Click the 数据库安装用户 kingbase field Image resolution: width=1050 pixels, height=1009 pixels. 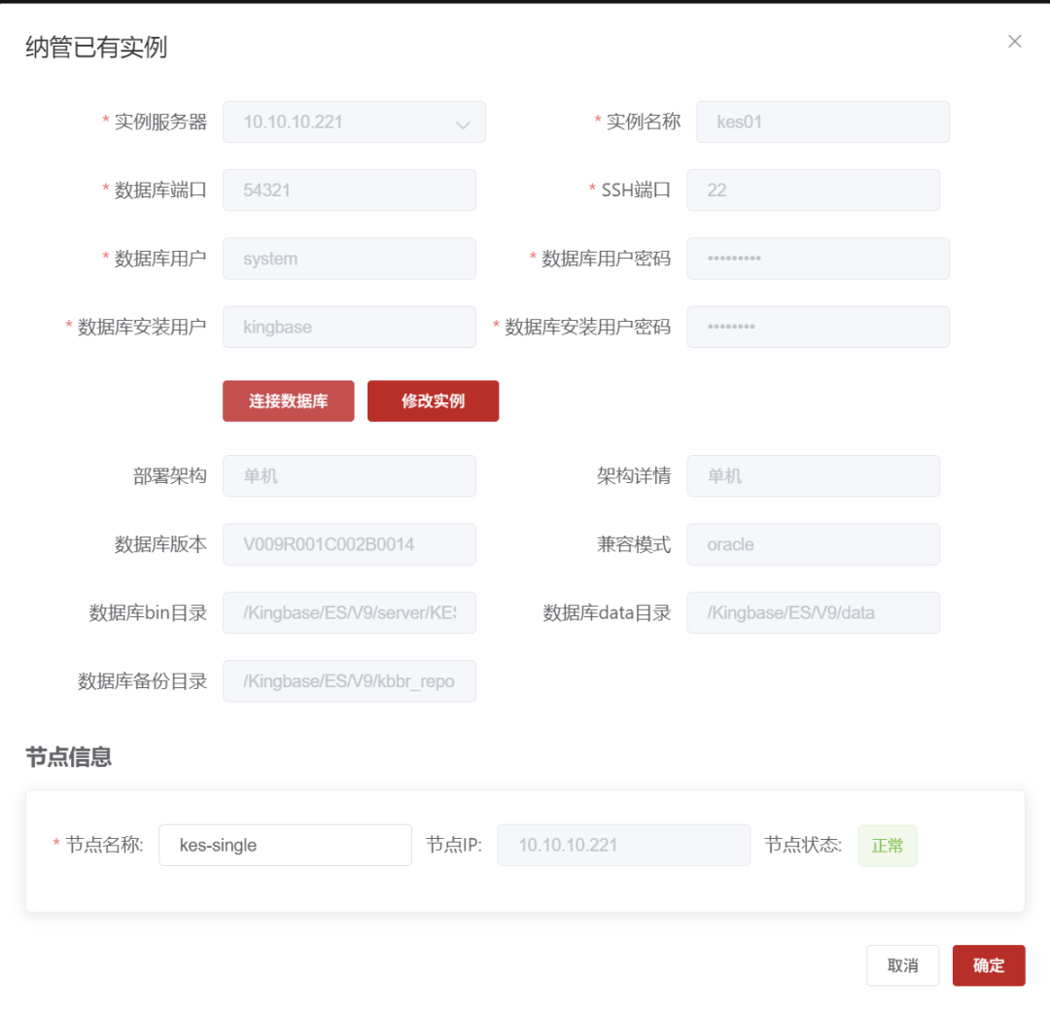[349, 327]
